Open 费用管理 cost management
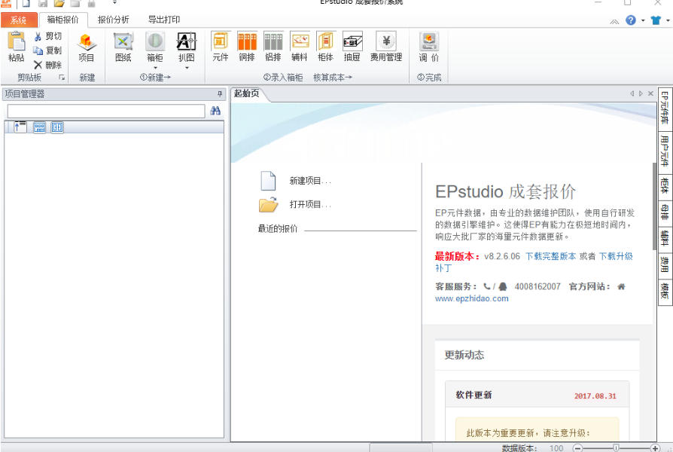This screenshot has height=452, width=673. click(x=385, y=47)
